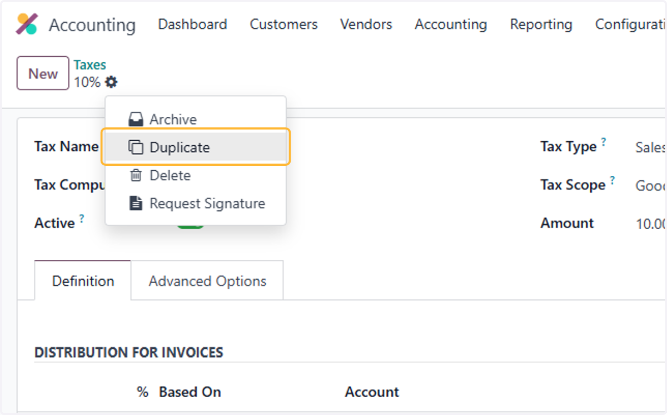Open the Vendors menu
This screenshot has width=667, height=415.
[366, 24]
